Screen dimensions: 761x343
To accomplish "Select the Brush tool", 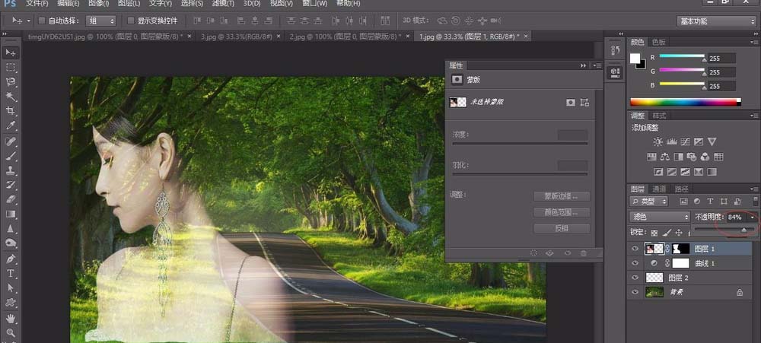I will [10, 156].
